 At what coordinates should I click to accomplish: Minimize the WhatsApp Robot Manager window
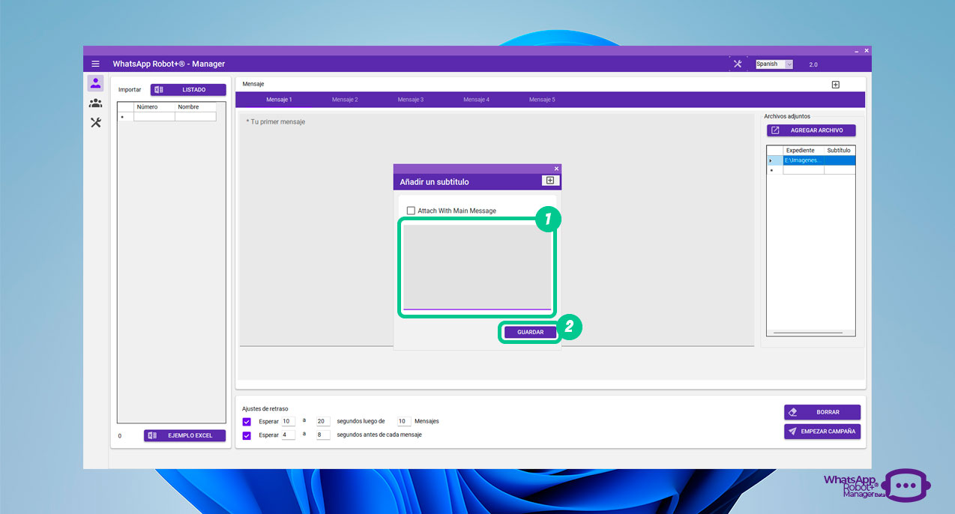click(x=856, y=51)
